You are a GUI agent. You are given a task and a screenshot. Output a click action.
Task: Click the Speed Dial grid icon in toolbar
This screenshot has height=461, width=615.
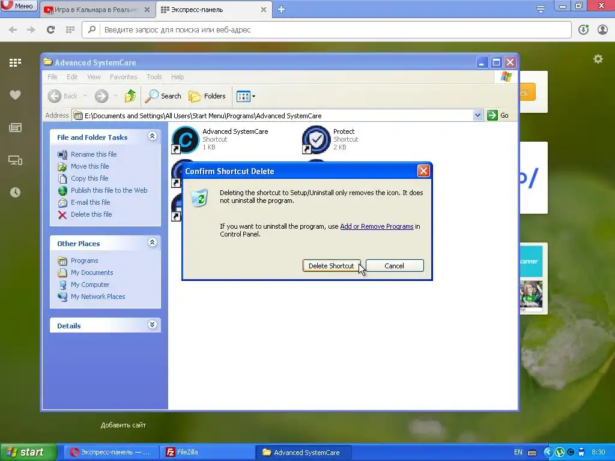tap(70, 29)
